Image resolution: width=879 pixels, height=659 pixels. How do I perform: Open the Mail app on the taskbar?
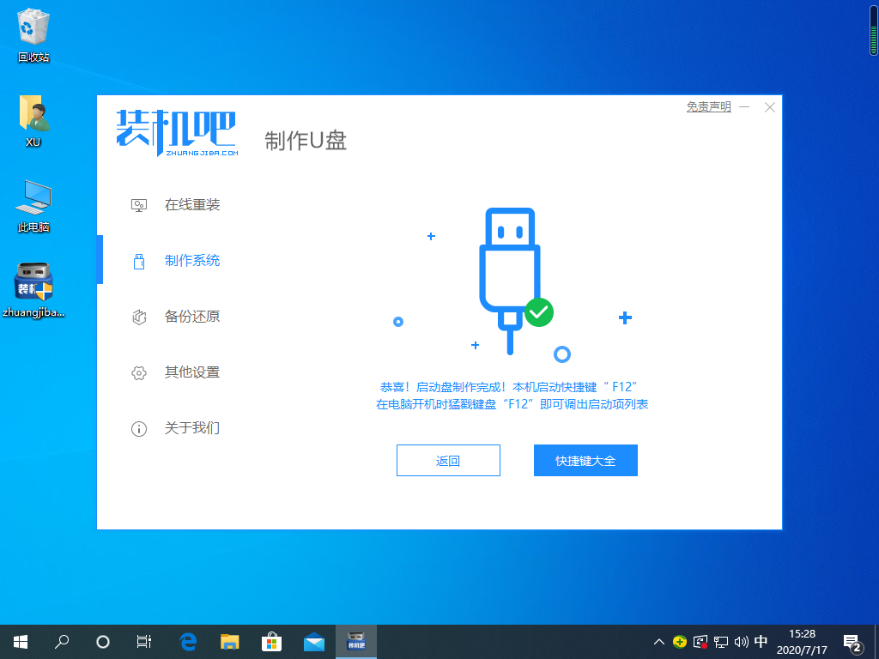pyautogui.click(x=314, y=641)
